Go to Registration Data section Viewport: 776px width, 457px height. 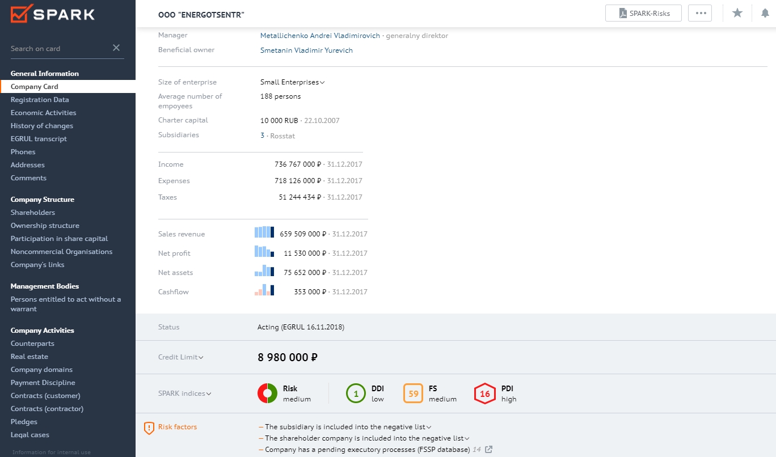click(x=40, y=100)
